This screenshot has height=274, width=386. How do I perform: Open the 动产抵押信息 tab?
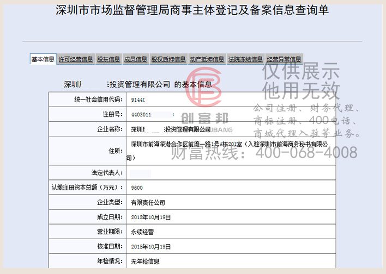click(207, 59)
